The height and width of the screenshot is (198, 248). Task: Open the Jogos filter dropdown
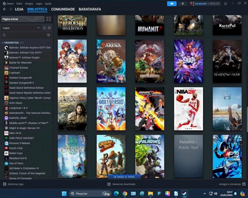pyautogui.click(x=21, y=28)
